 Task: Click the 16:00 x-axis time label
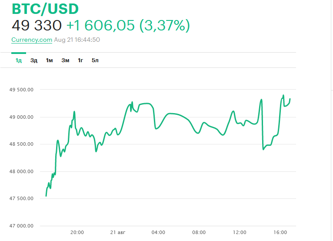(280, 232)
